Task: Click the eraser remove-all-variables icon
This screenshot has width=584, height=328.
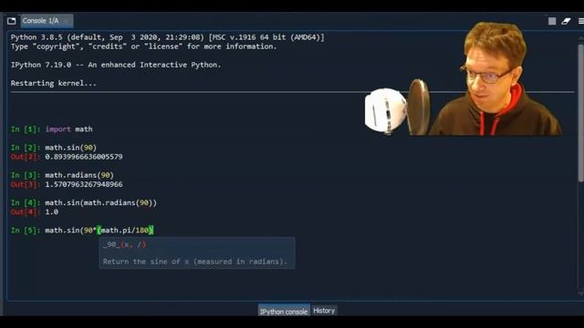Action: pos(566,21)
